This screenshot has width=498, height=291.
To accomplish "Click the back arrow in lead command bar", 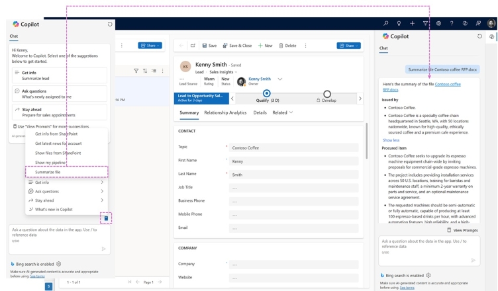I will point(181,46).
